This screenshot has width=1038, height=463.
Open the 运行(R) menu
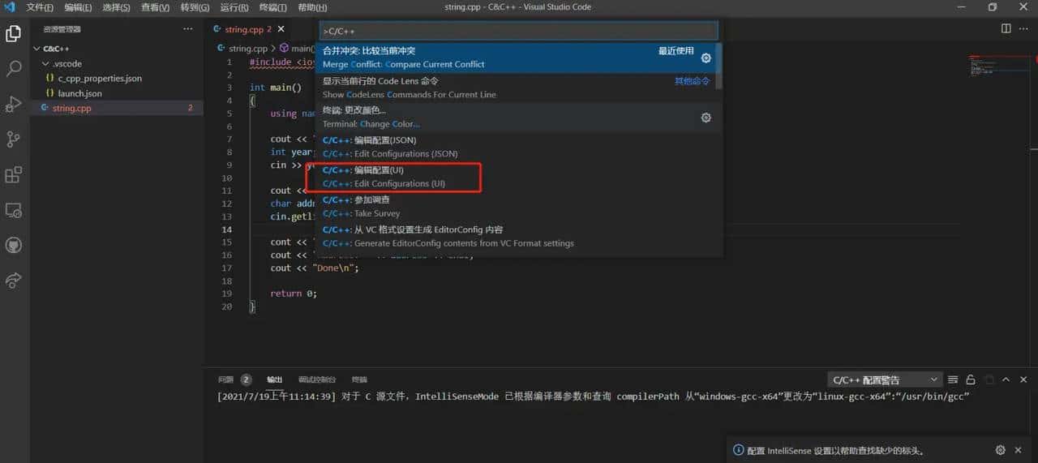234,7
